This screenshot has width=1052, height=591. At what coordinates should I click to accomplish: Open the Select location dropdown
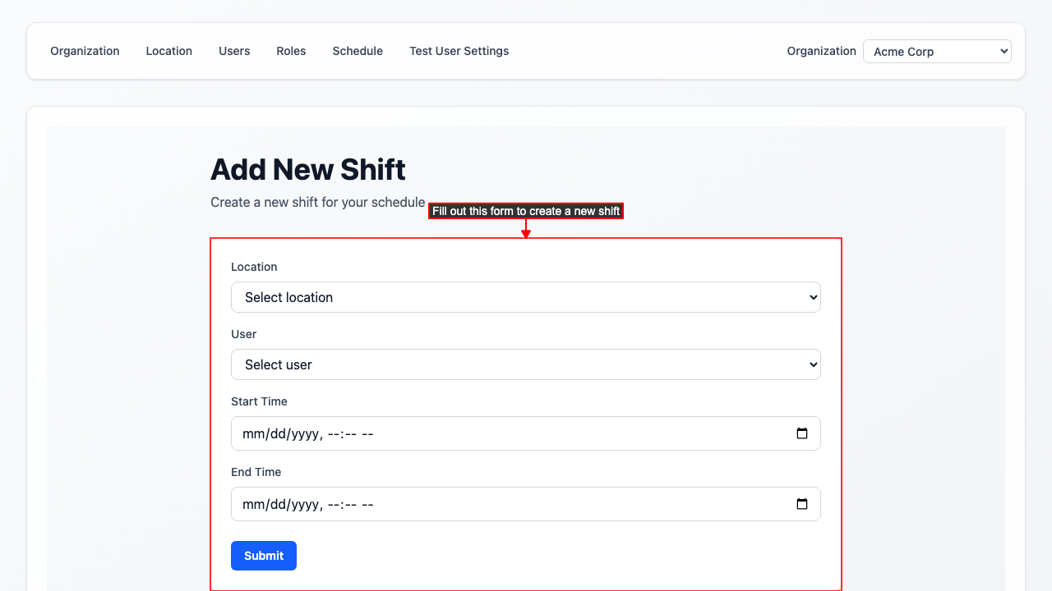click(x=525, y=297)
